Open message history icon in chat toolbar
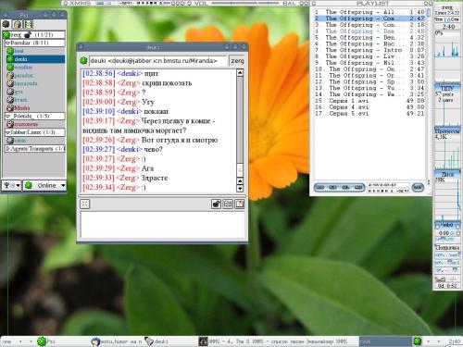 240,204
